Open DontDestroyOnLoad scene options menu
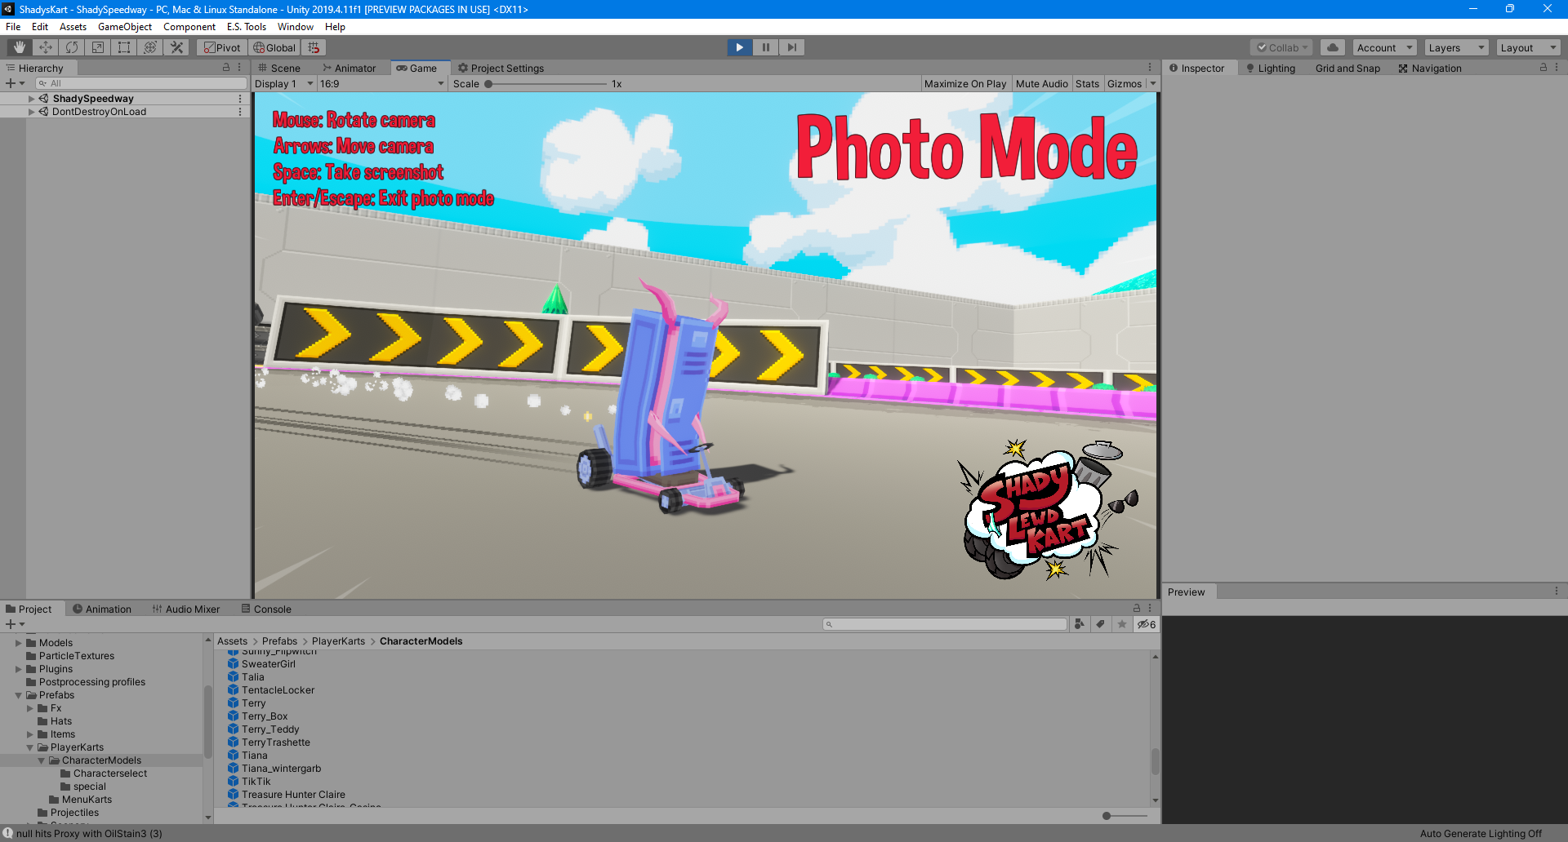The image size is (1568, 842). [x=240, y=112]
